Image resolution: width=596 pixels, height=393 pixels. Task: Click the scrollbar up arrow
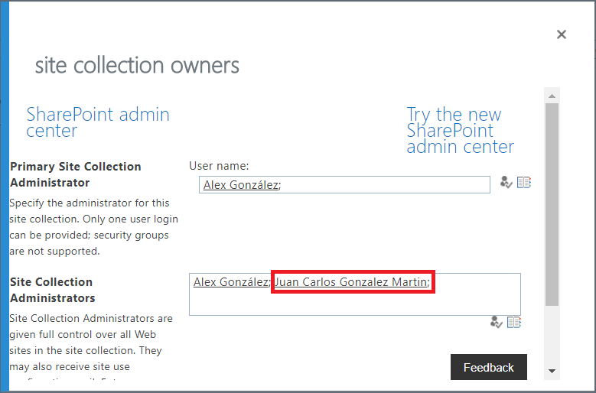(x=551, y=94)
